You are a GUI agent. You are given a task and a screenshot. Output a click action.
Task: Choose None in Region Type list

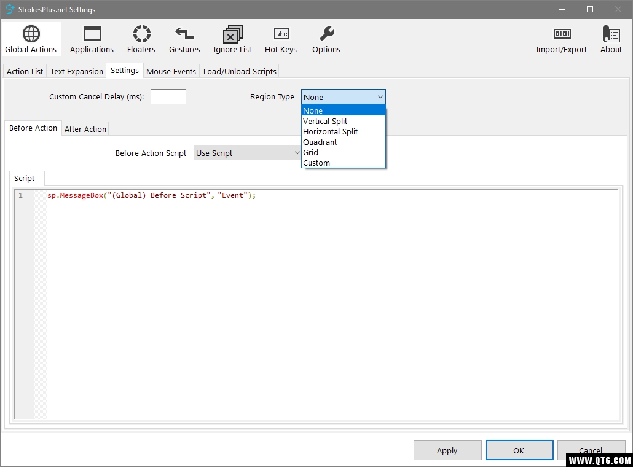(344, 110)
